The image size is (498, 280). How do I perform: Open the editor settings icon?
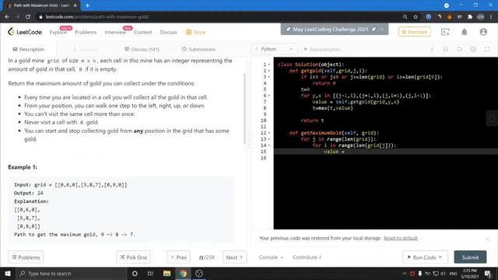(x=473, y=49)
